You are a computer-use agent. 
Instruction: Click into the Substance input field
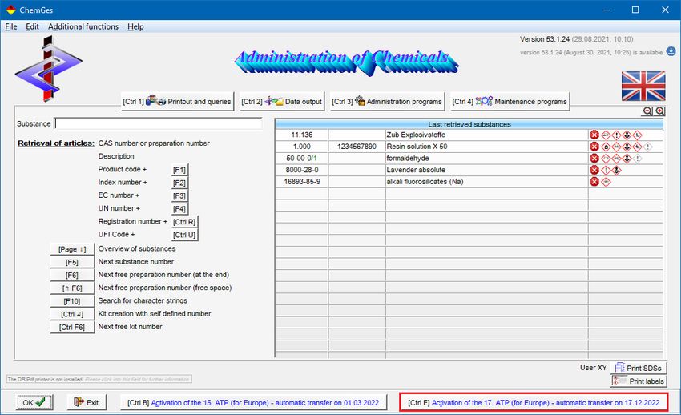coord(158,123)
